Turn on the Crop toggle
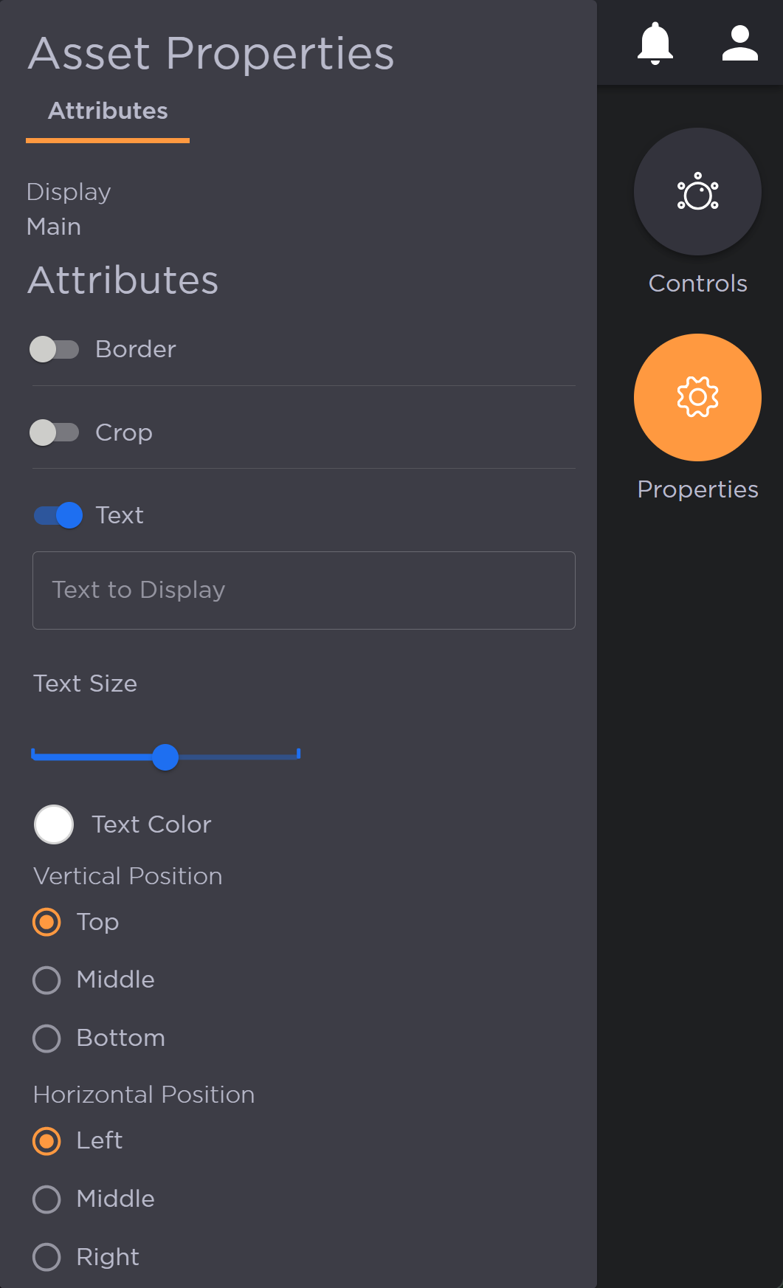The height and width of the screenshot is (1288, 783). pyautogui.click(x=55, y=433)
